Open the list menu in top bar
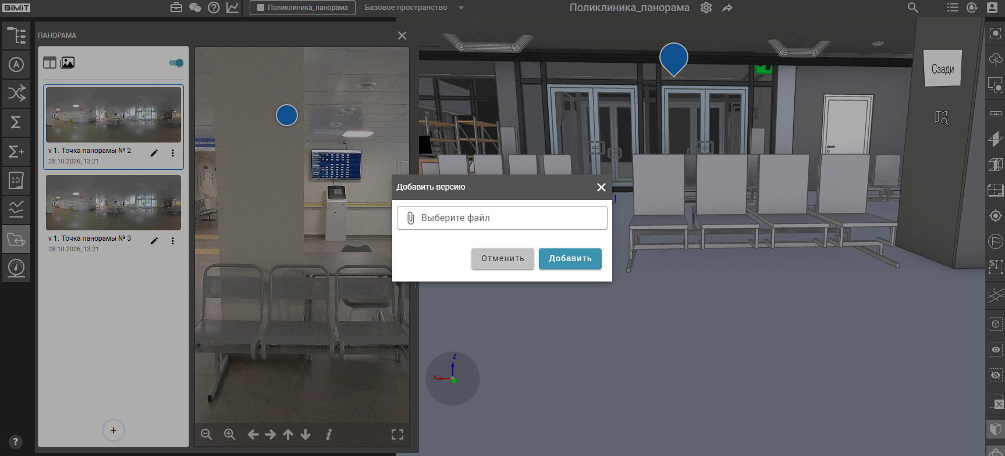1005x456 pixels. (953, 8)
